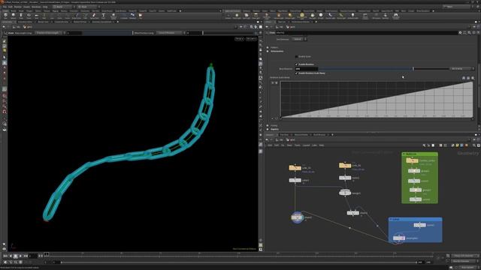481x270 pixels.
Task: Select the Sphere shelf tool
Action: (14, 16)
